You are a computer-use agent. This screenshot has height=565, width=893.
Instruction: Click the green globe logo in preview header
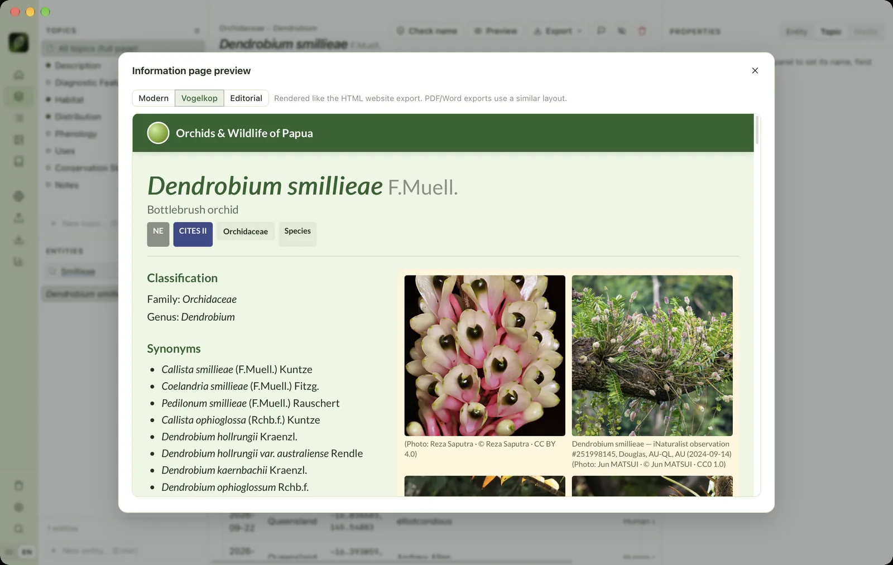(x=158, y=133)
